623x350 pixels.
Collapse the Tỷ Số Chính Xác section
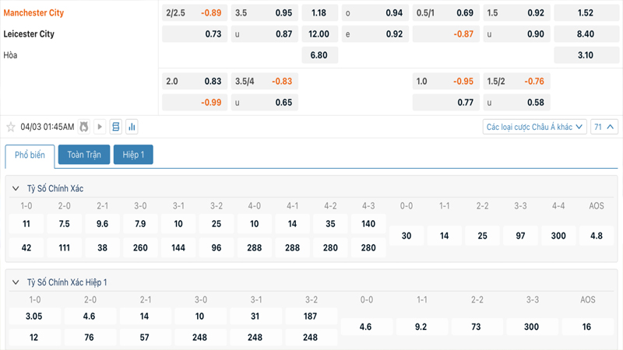(16, 189)
